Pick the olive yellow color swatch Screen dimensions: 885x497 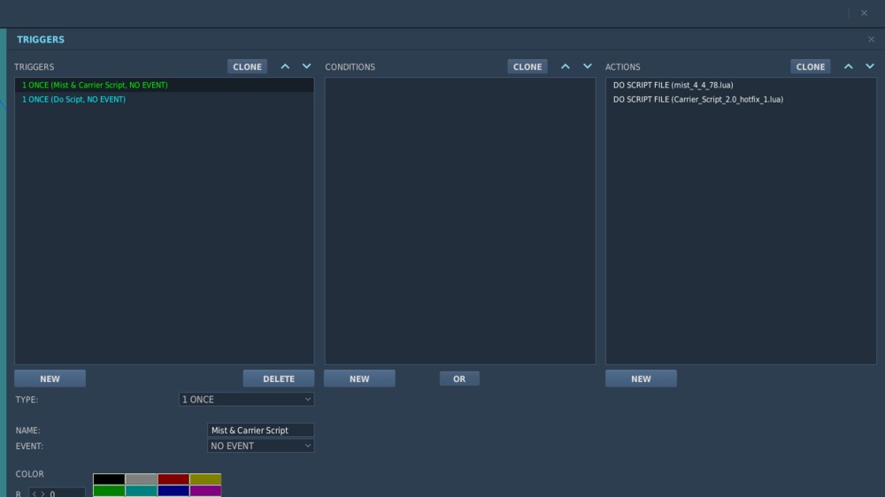tap(205, 479)
